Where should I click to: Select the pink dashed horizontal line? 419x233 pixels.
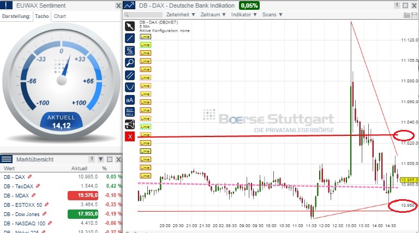coord(267,186)
